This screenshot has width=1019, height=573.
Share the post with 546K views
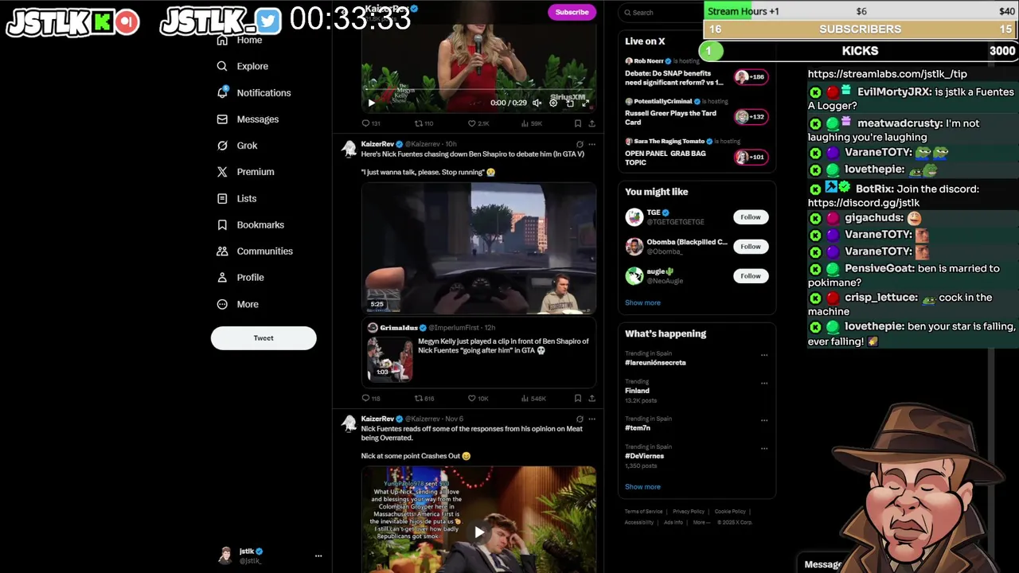(x=591, y=398)
